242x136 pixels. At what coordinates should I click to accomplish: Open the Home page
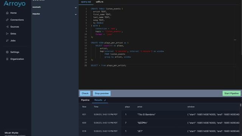(x=14, y=13)
